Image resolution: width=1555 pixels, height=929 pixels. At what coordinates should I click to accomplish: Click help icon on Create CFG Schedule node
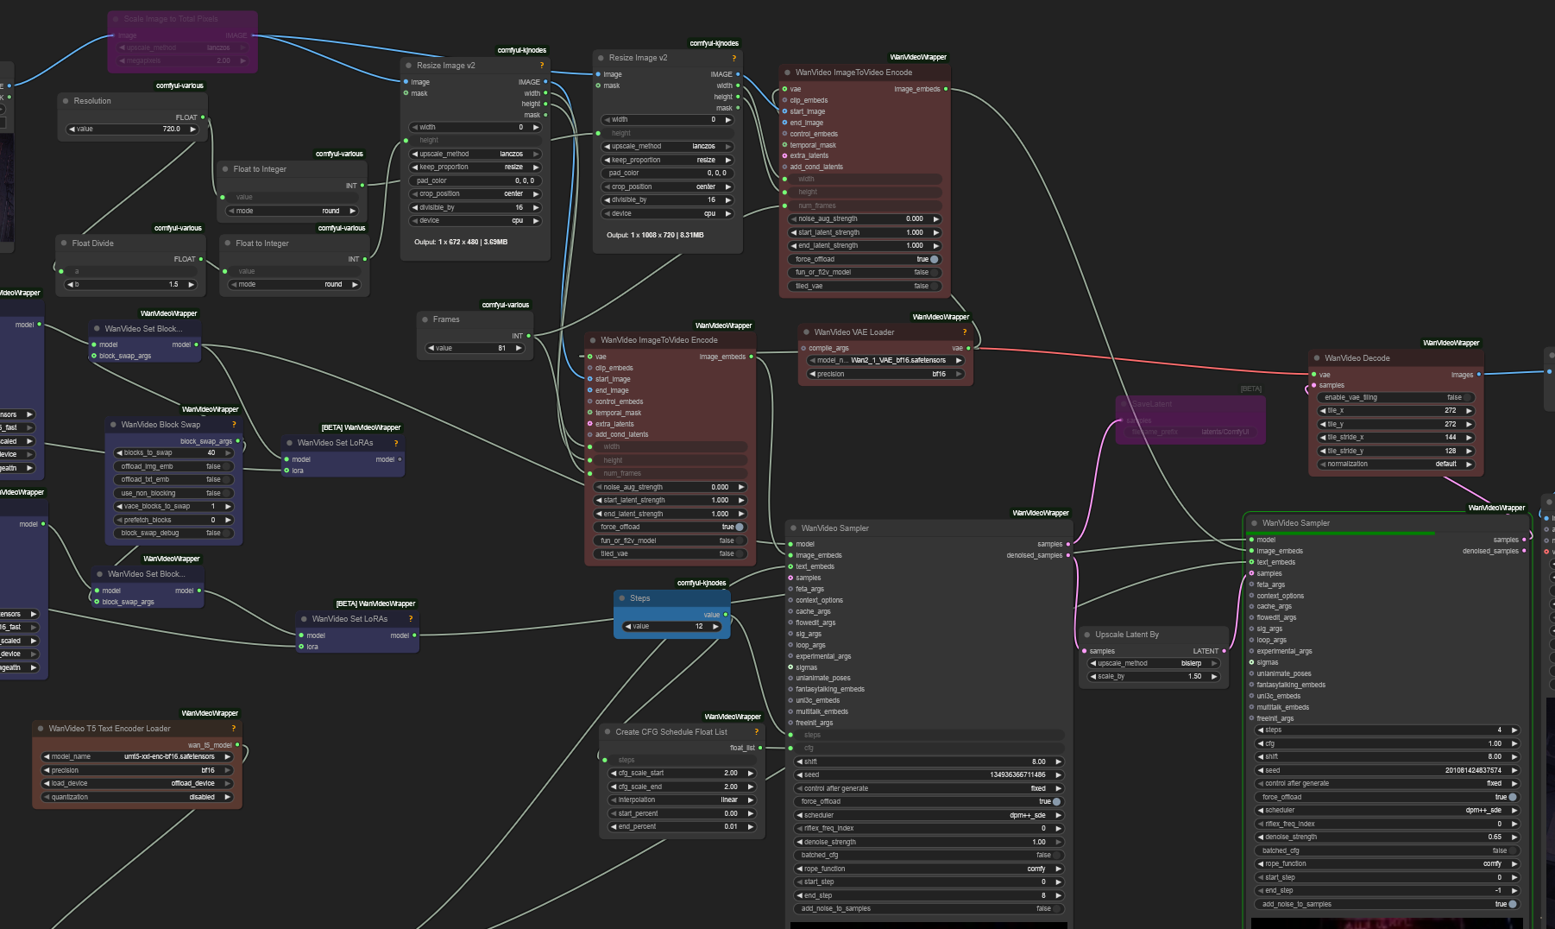pyautogui.click(x=756, y=732)
